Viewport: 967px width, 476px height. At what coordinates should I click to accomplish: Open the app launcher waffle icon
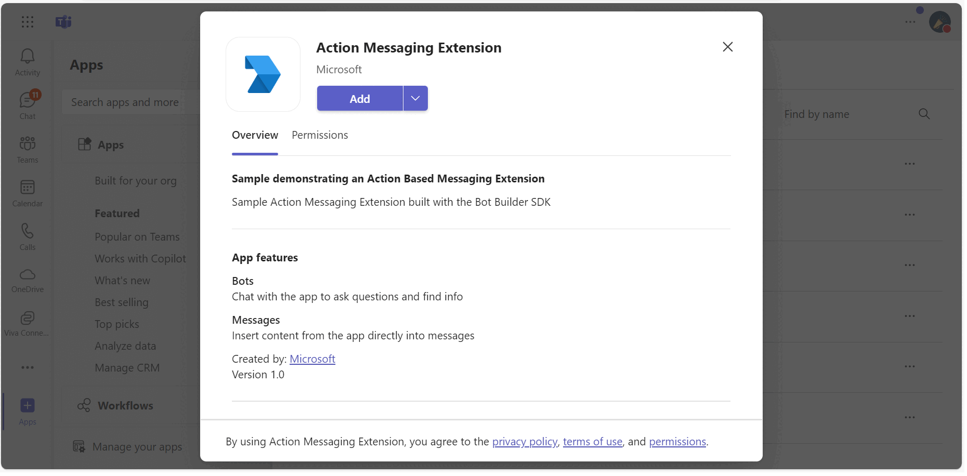[27, 22]
